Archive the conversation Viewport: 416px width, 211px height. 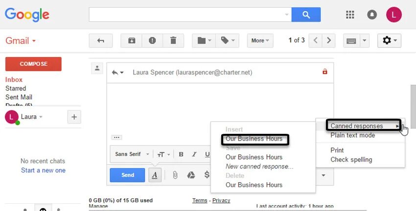131,41
